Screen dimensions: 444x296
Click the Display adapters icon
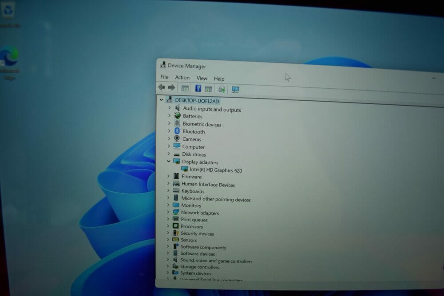pyautogui.click(x=176, y=161)
